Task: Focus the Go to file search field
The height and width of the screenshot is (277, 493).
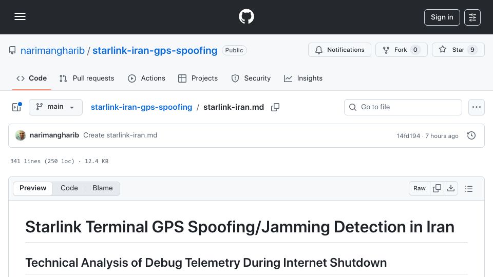Action: [x=403, y=107]
